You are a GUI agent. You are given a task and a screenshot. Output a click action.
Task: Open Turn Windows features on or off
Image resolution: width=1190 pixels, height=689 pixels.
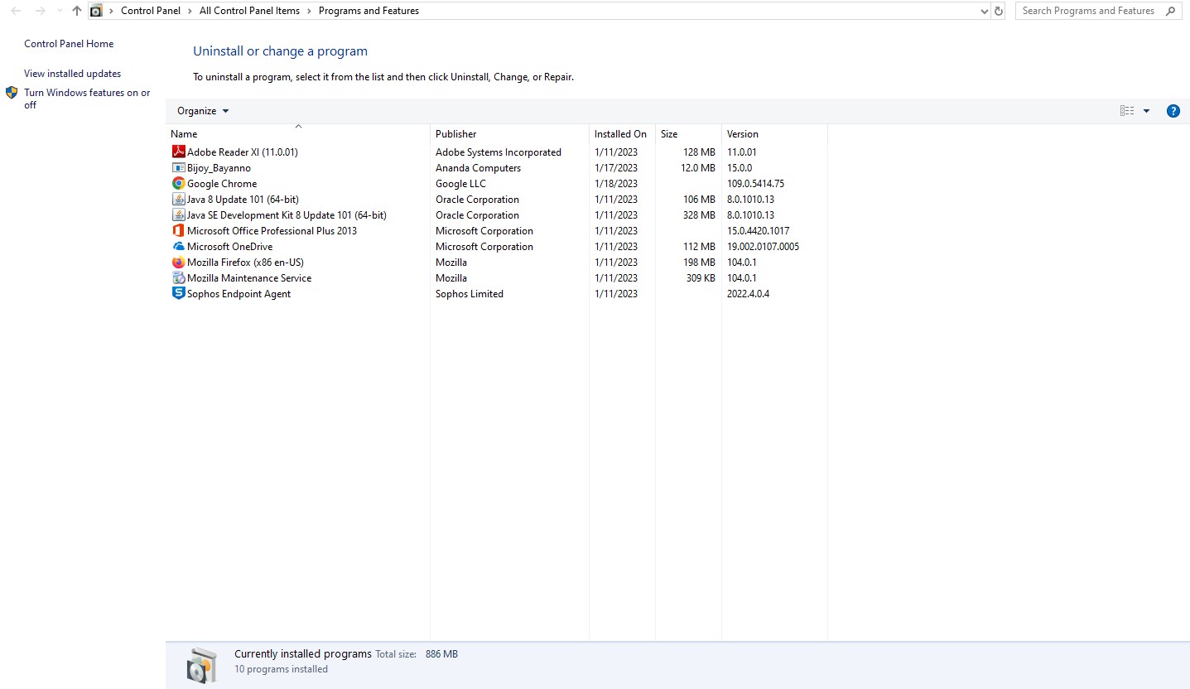(87, 99)
